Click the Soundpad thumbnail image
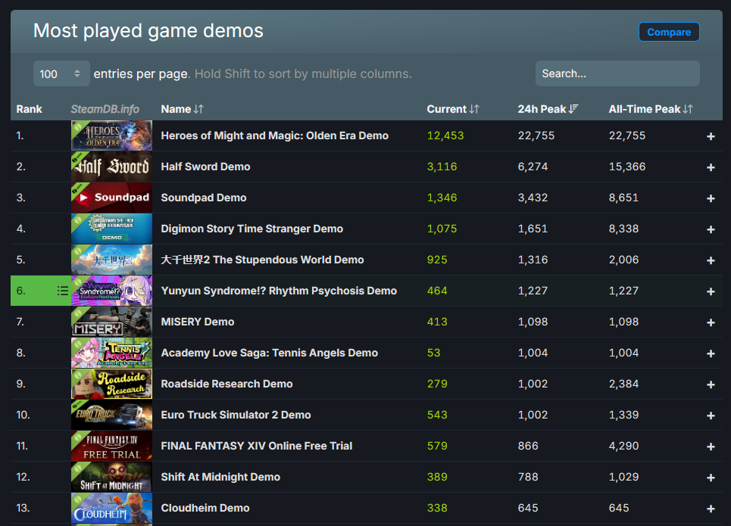The height and width of the screenshot is (526, 731). (x=111, y=198)
